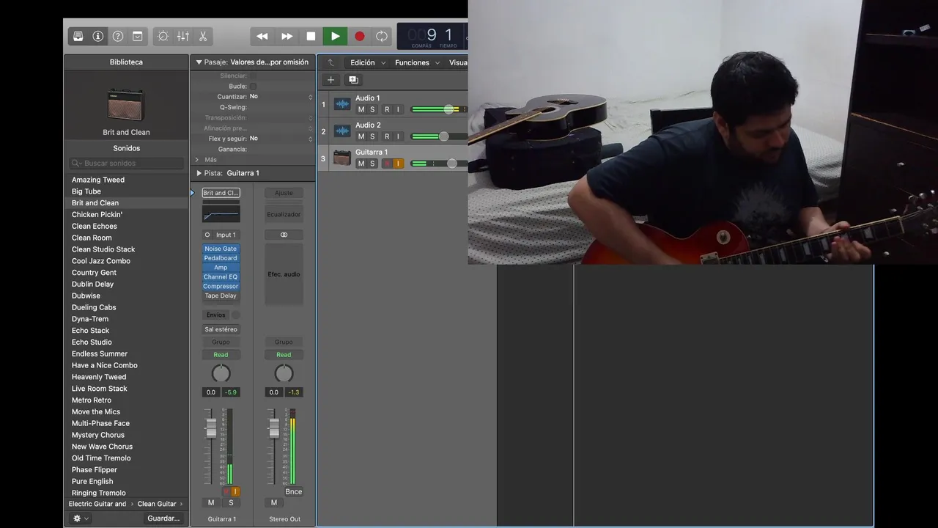
Task: Open the Tape Delay plug-in
Action: pos(221,296)
